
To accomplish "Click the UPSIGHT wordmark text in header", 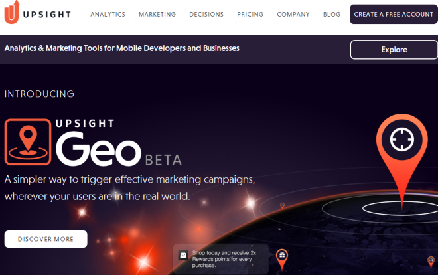I will [x=47, y=14].
